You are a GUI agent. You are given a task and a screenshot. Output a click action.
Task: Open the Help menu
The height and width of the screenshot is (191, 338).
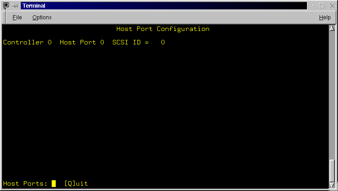coord(325,17)
